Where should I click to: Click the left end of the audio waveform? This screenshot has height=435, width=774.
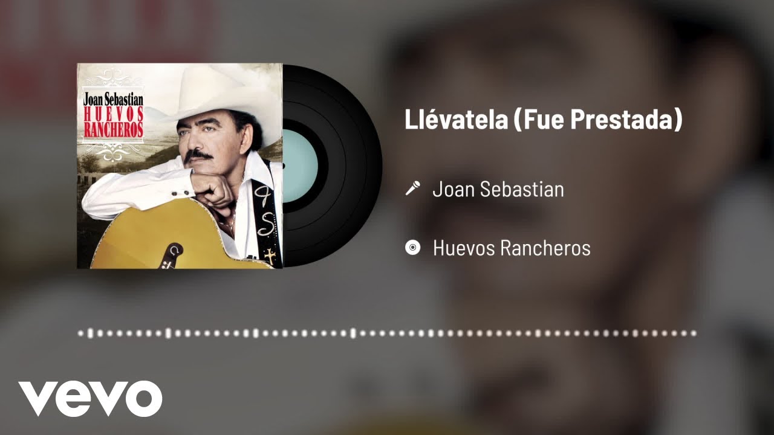pyautogui.click(x=81, y=333)
